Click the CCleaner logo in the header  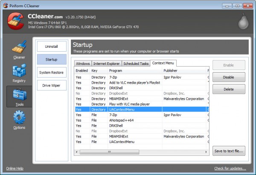tap(15, 21)
